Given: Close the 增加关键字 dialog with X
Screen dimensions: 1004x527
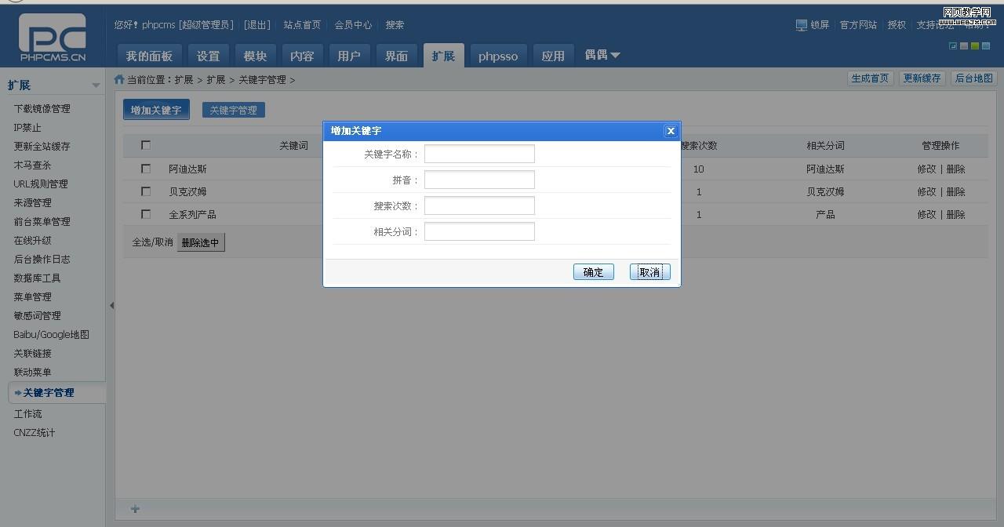Looking at the screenshot, I should point(670,131).
